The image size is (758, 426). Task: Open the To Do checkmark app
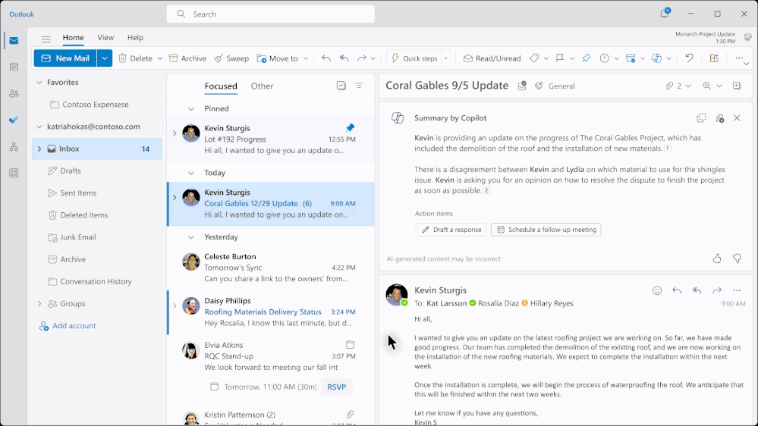[14, 120]
